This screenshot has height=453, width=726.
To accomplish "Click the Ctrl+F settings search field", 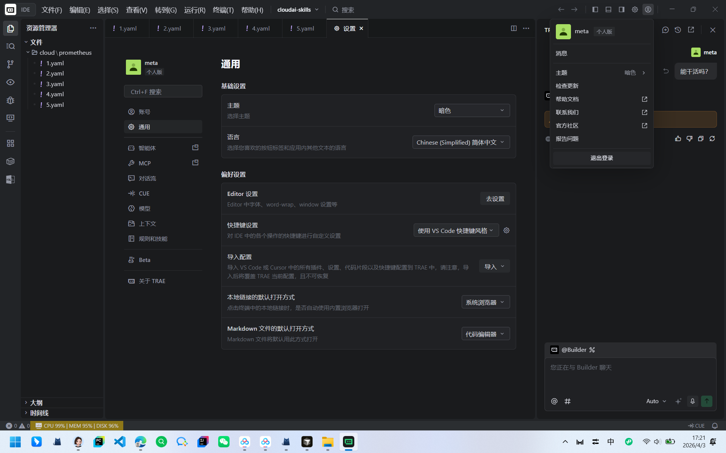I will click(x=163, y=92).
